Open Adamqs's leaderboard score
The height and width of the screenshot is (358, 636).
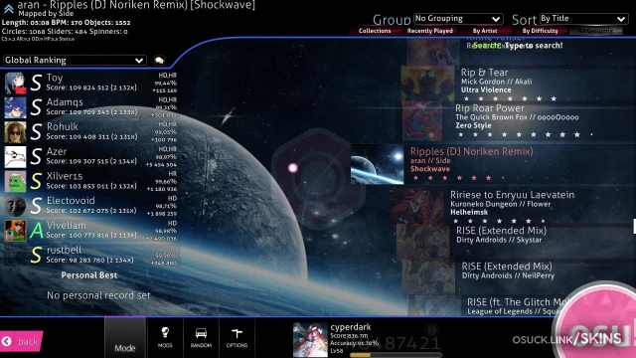click(x=90, y=107)
